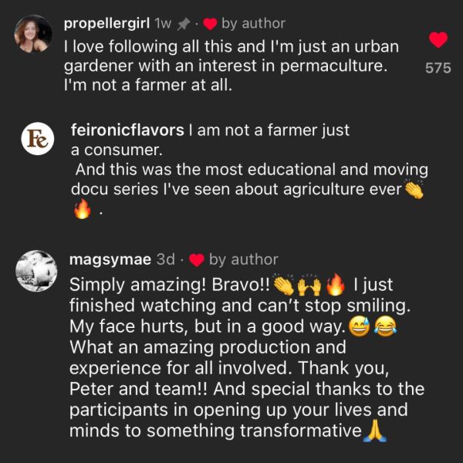The height and width of the screenshot is (463, 463).
Task: Tap the 3d timestamp on magsymae's comment
Action: click(x=166, y=259)
